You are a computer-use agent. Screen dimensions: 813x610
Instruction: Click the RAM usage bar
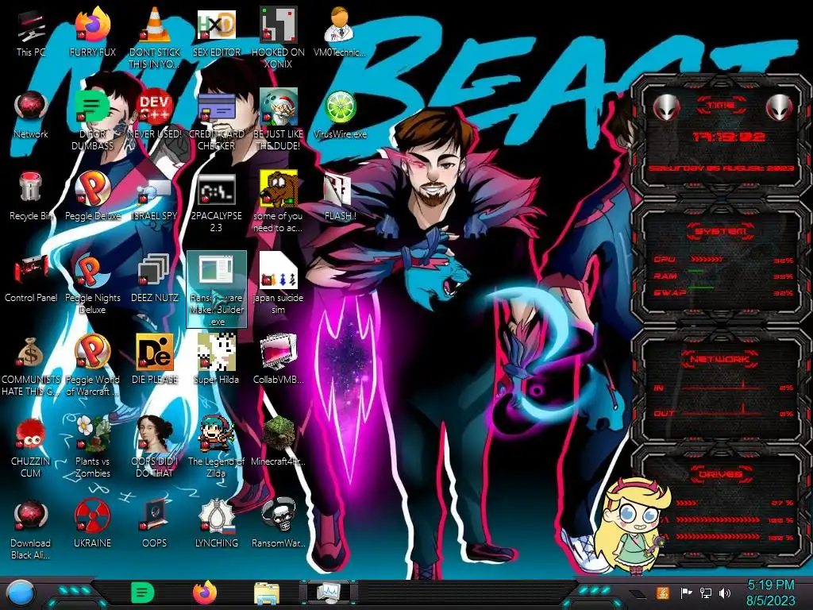[696, 271]
